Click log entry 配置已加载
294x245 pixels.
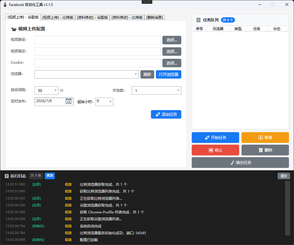tap(89, 240)
